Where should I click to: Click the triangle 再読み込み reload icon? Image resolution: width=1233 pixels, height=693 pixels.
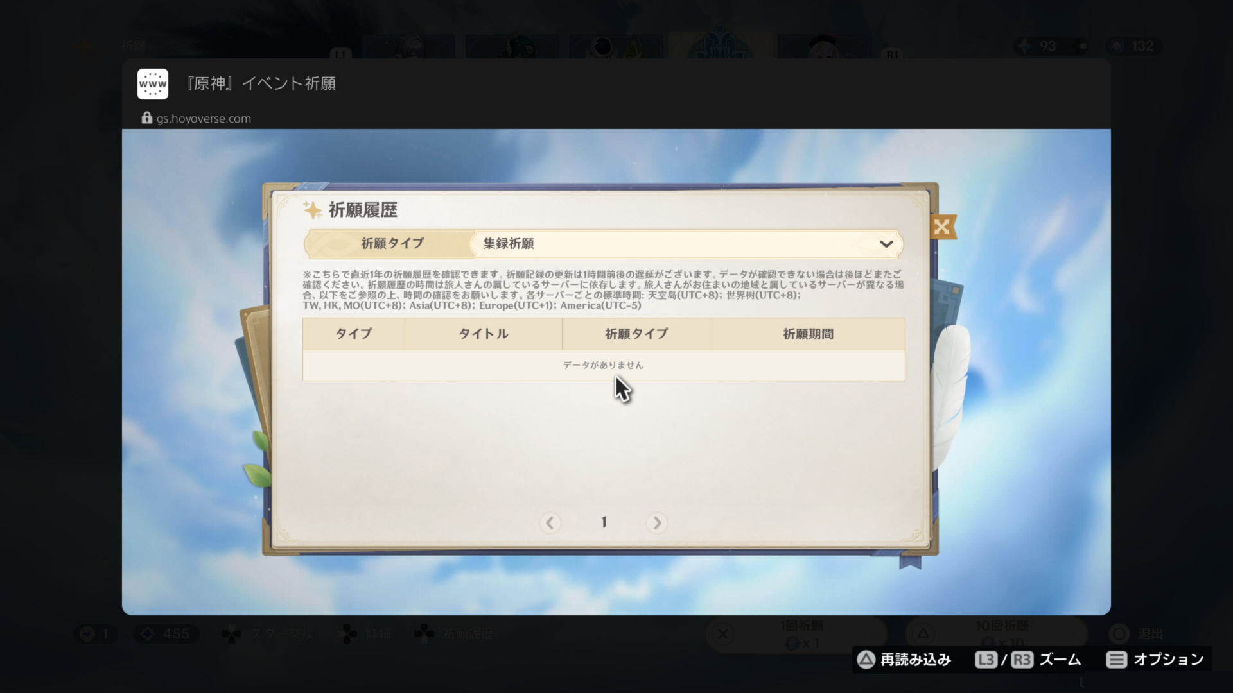click(x=866, y=660)
